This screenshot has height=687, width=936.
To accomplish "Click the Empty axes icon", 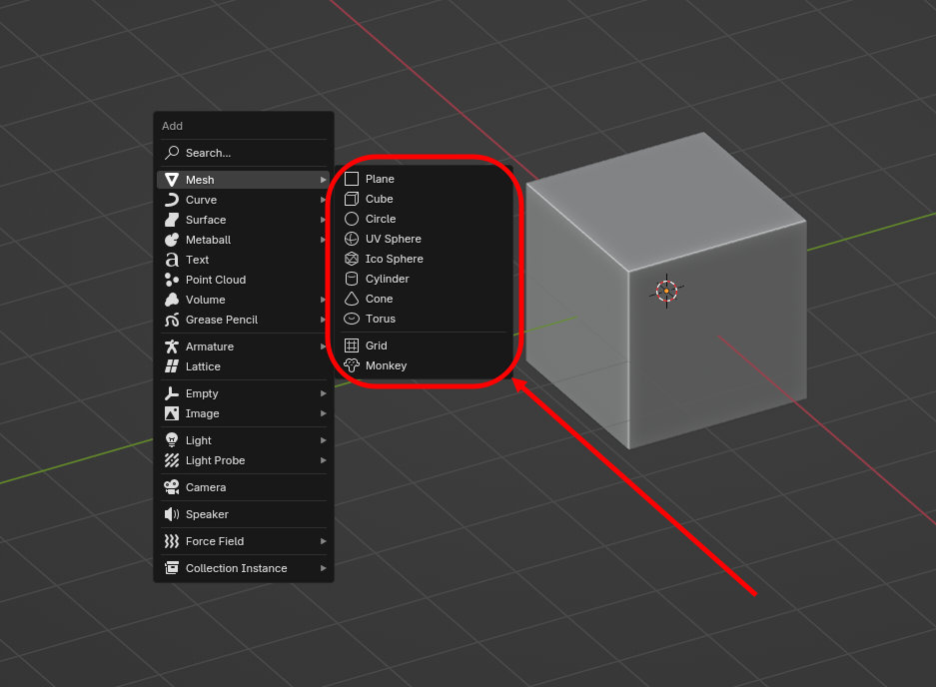I will [172, 394].
